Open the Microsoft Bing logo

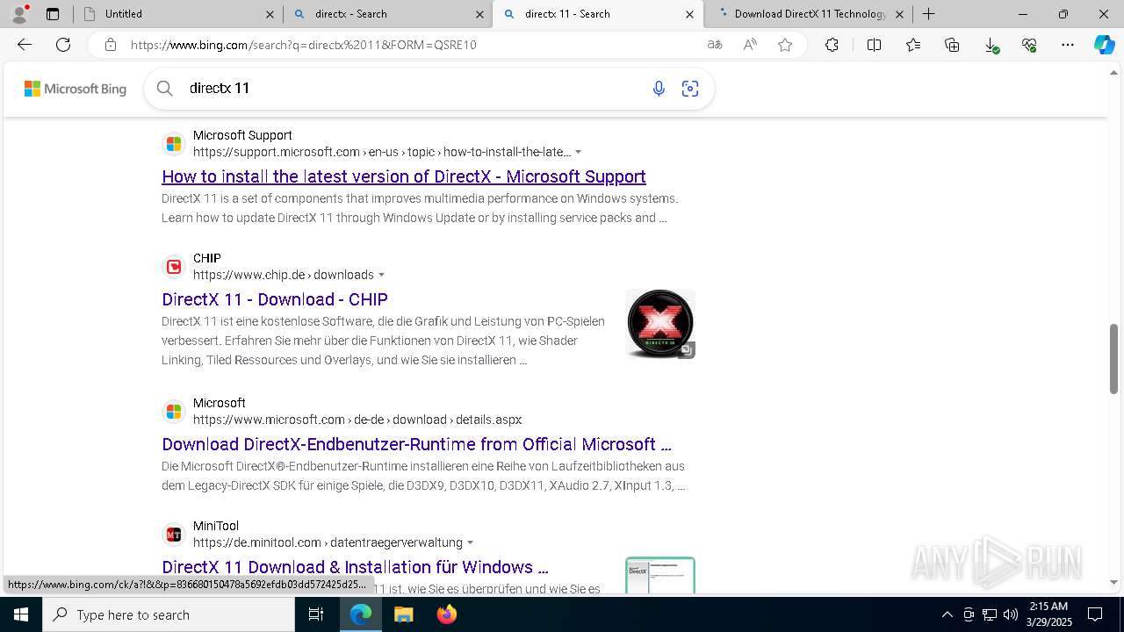click(x=76, y=89)
